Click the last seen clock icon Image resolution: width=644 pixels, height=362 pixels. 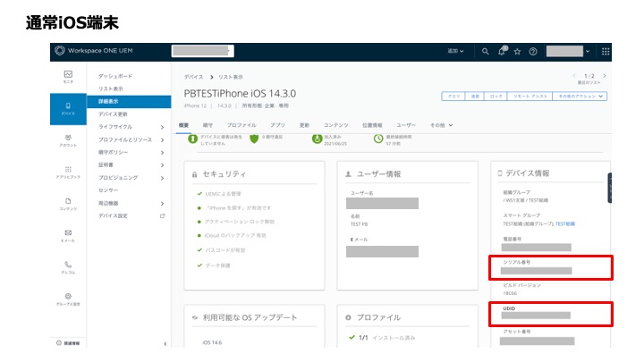[x=378, y=139]
